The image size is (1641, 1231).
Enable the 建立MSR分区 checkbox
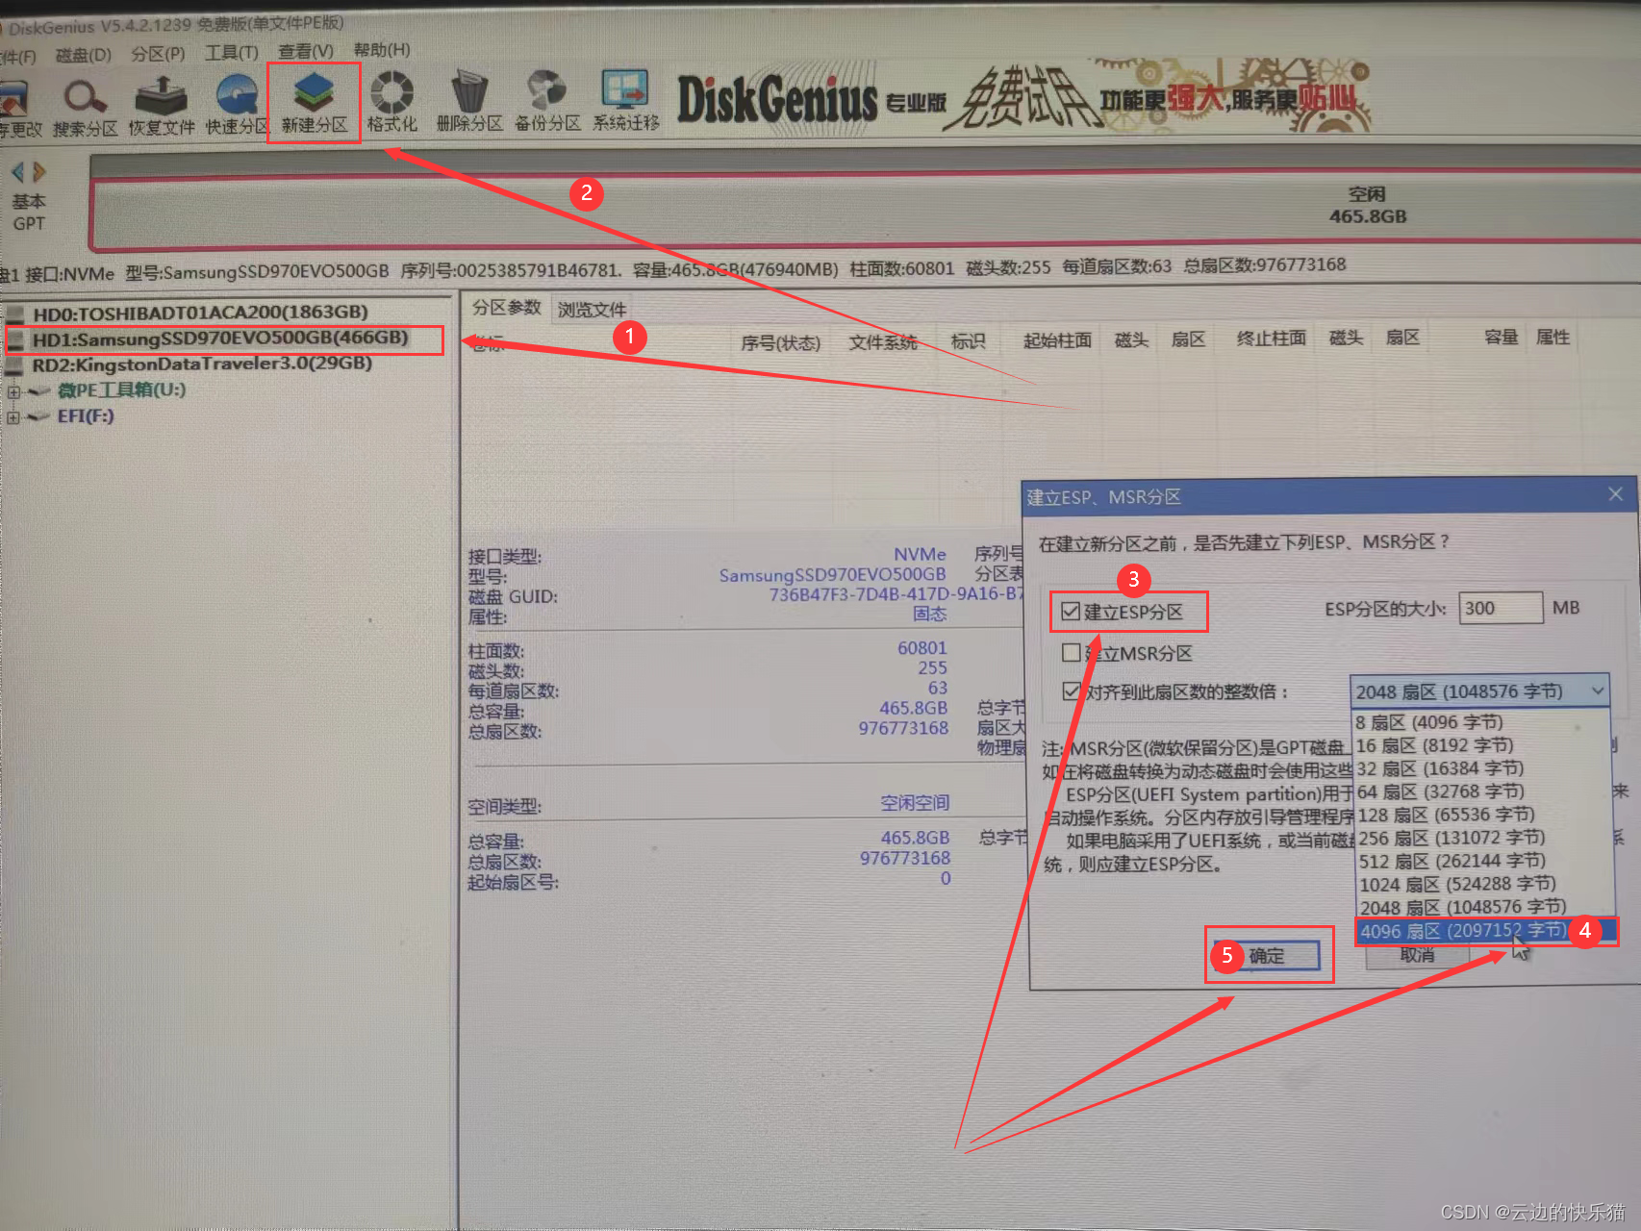point(1071,653)
